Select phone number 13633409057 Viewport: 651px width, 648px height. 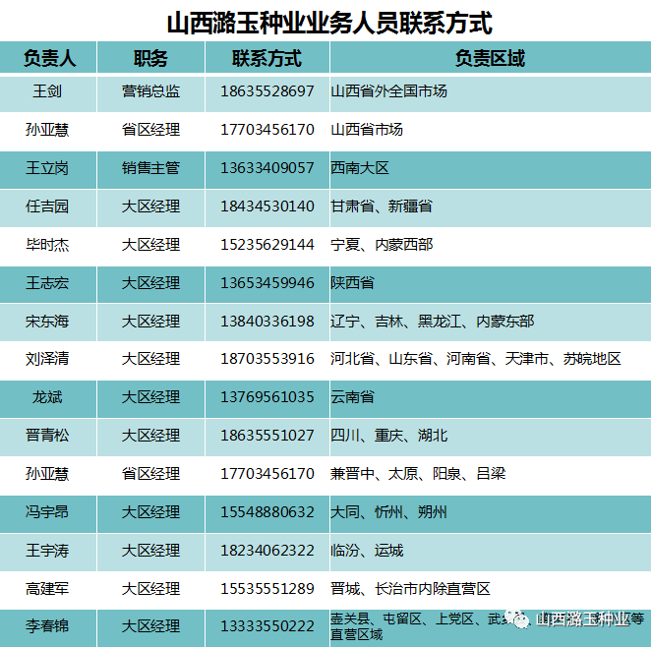[x=266, y=168]
